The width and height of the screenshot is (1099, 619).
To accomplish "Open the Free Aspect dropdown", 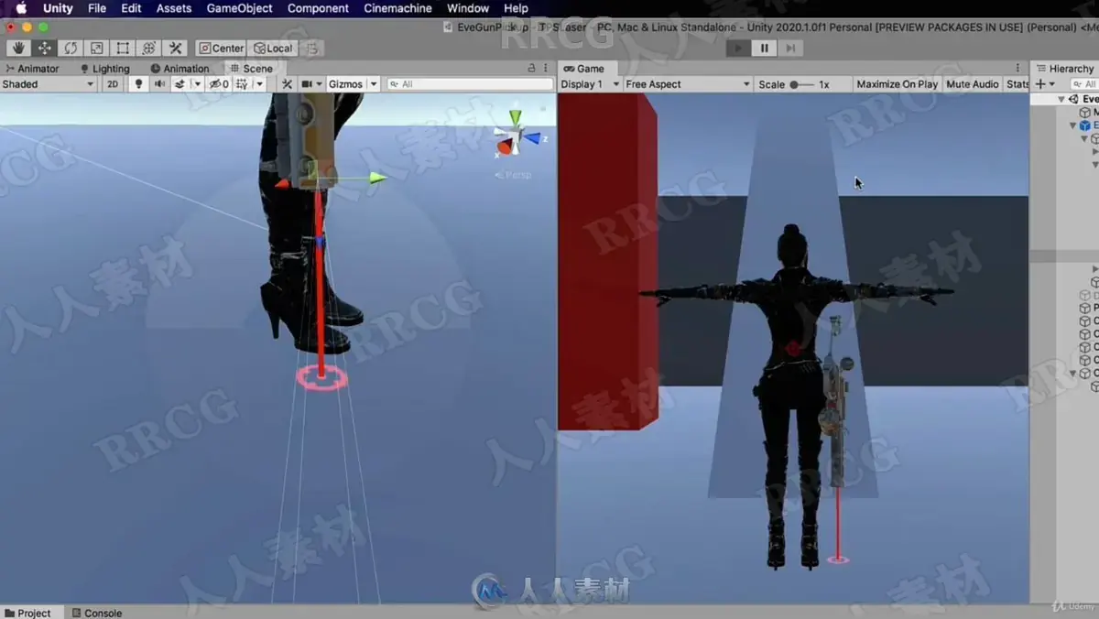I will point(688,83).
